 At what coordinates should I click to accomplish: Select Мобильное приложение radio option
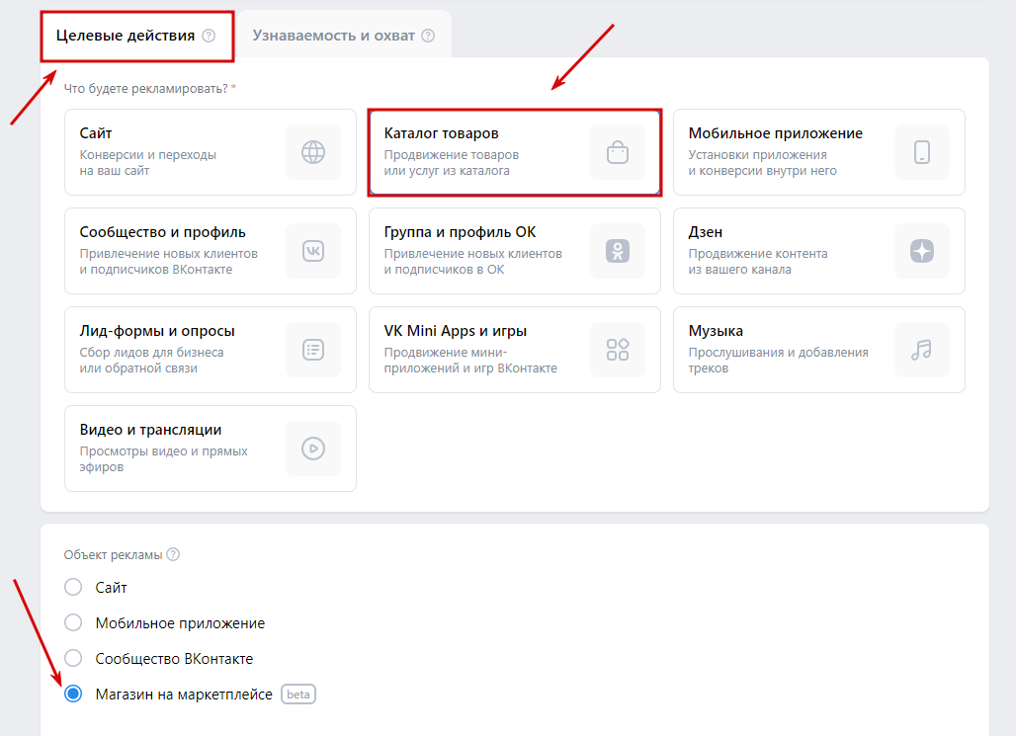(73, 623)
